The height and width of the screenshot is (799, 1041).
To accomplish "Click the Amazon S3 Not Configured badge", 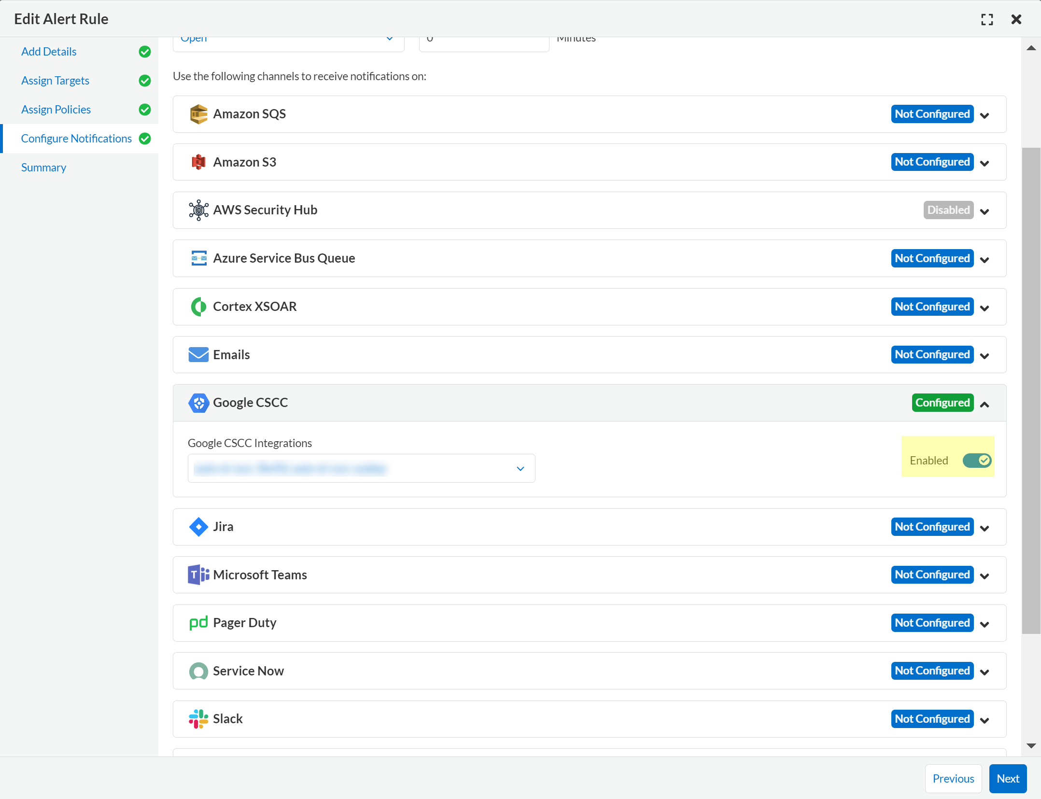I will [932, 162].
